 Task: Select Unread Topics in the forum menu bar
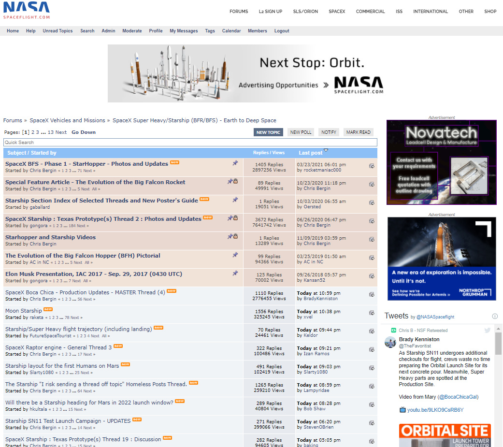58,31
